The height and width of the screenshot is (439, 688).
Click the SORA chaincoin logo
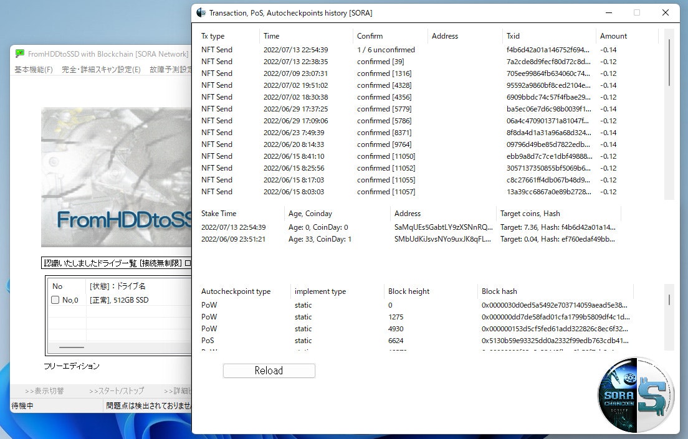(637, 395)
